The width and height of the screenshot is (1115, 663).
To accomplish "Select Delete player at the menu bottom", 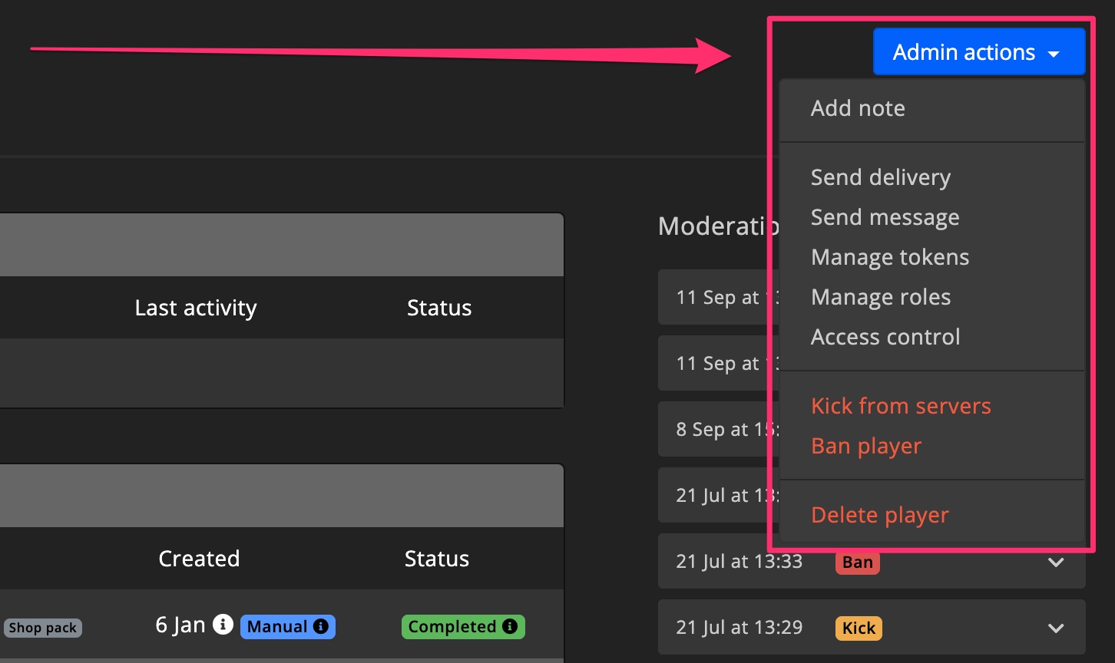I will [880, 515].
